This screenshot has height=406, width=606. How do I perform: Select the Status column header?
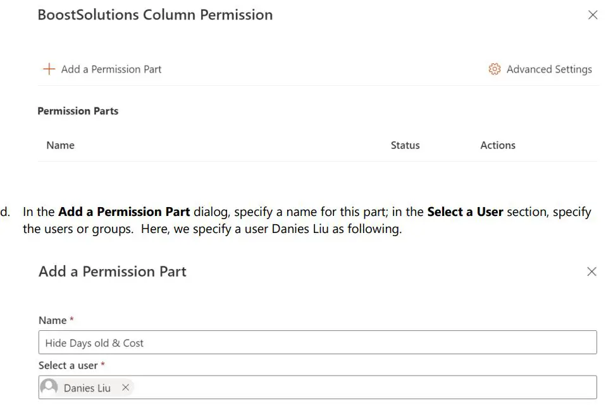pos(405,145)
